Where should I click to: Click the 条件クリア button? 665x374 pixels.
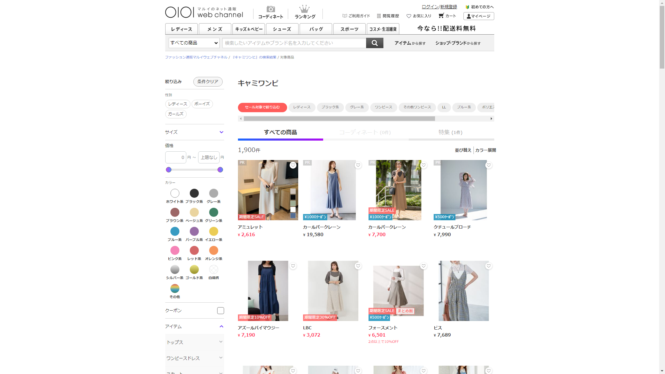pos(208,82)
